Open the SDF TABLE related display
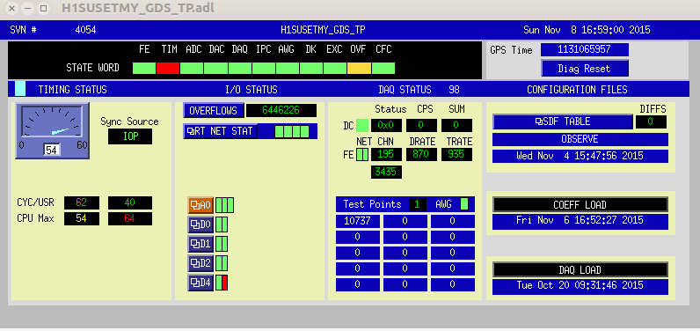 click(x=563, y=121)
